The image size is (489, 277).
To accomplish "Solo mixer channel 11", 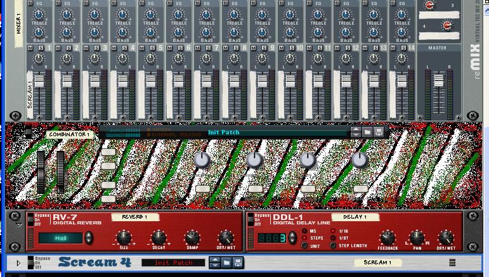I will click(x=320, y=48).
